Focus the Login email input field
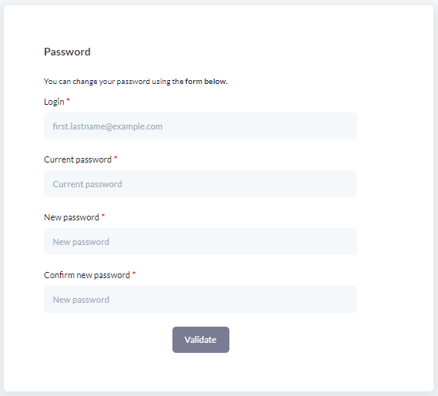 (x=200, y=126)
